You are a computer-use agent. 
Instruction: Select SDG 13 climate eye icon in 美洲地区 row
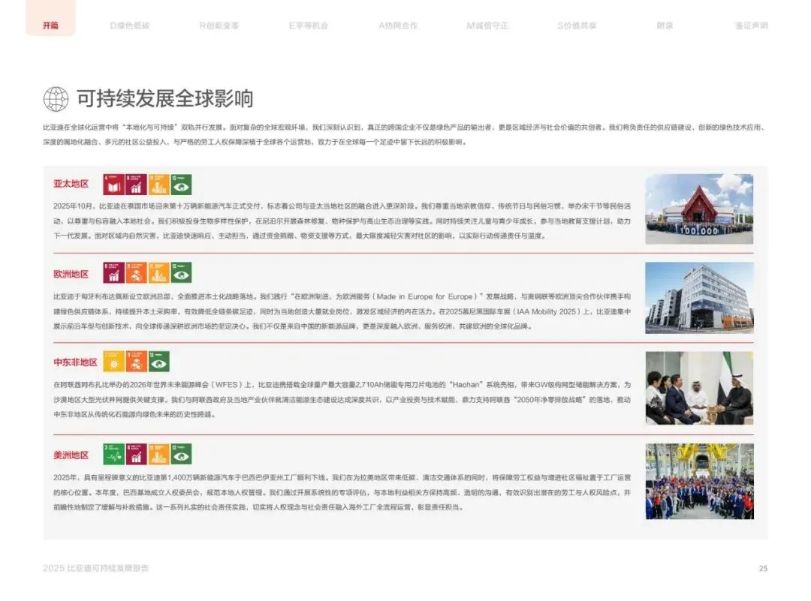181,454
